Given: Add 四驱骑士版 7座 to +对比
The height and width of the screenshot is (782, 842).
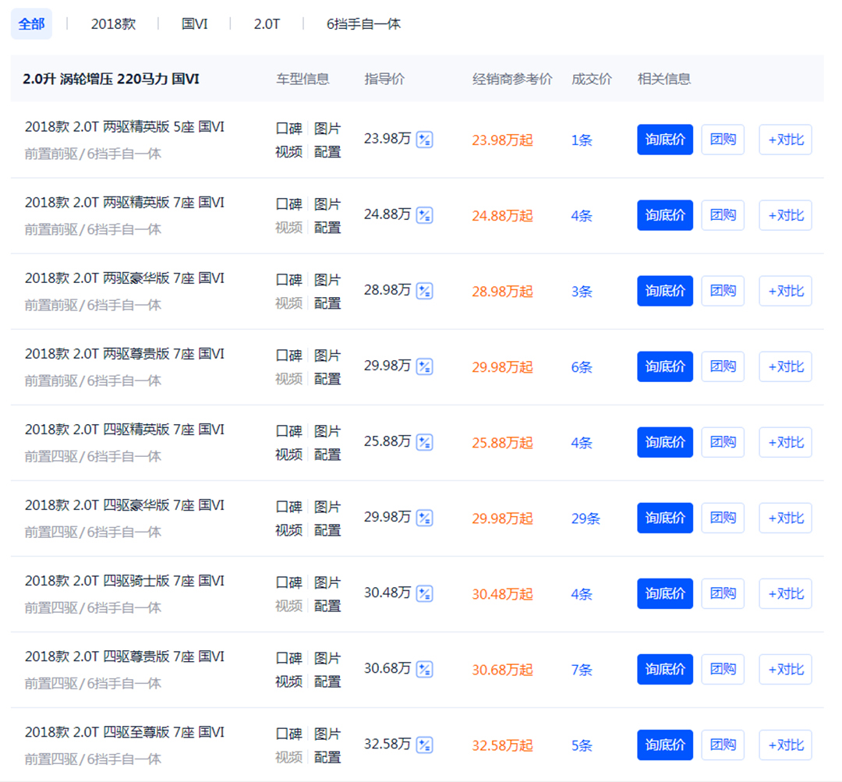Looking at the screenshot, I should 785,593.
